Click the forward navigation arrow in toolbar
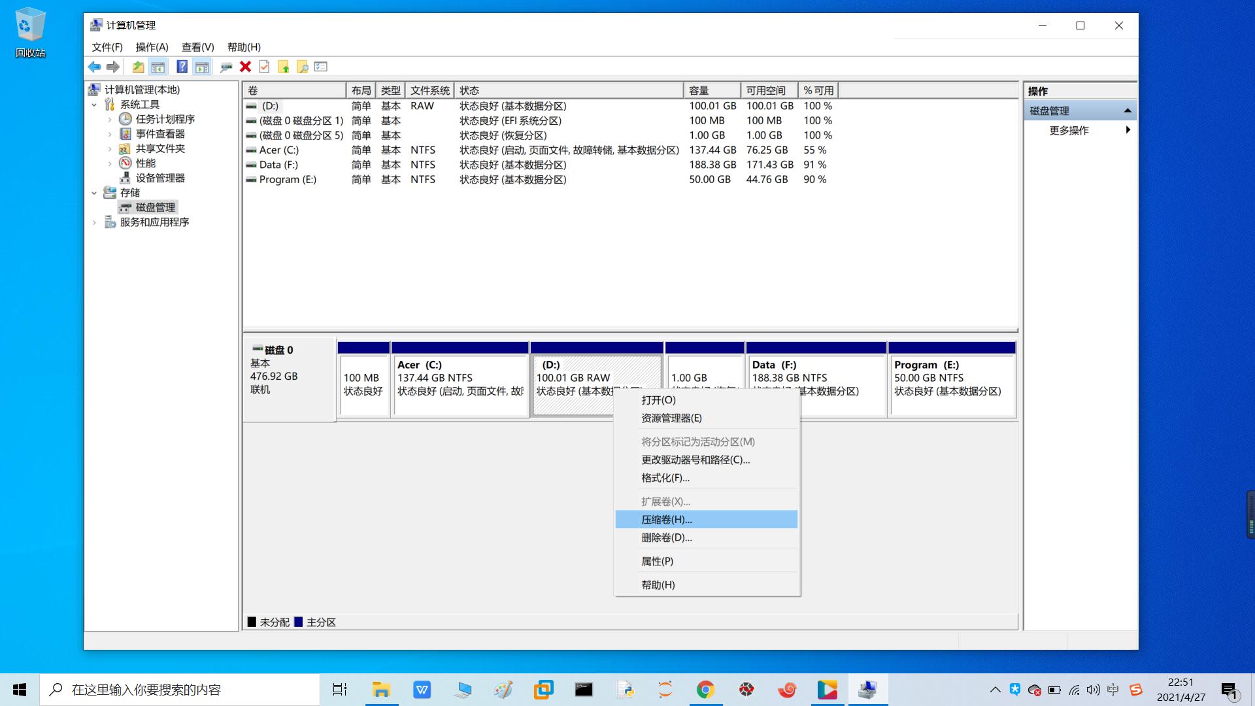 coord(112,66)
